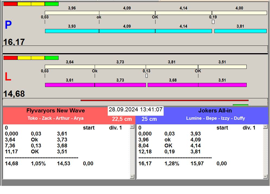Click the 25 cm jump height

pyautogui.click(x=149, y=119)
